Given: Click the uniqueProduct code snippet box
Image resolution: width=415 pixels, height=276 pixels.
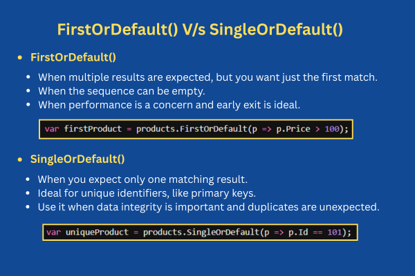Looking at the screenshot, I should coord(200,233).
